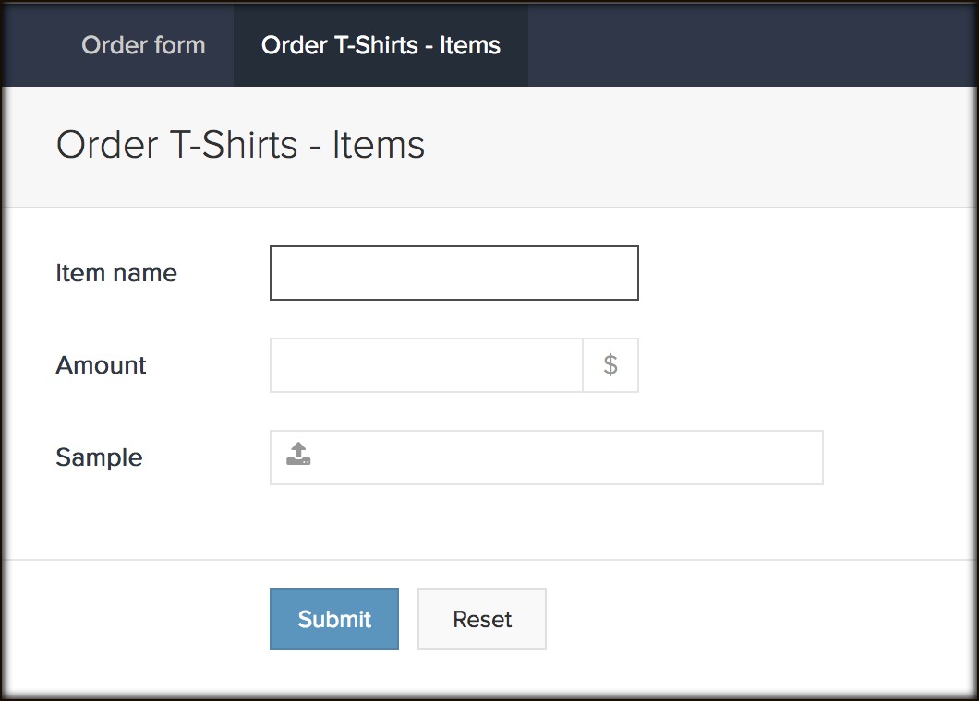Click the Sample field label

coord(99,457)
